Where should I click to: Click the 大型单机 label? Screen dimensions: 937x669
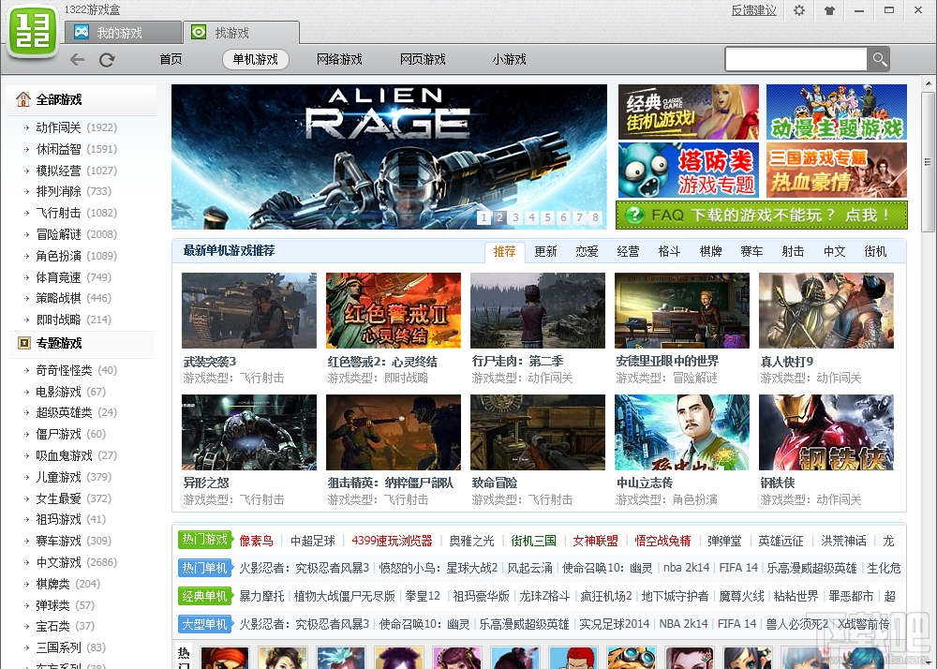point(204,625)
